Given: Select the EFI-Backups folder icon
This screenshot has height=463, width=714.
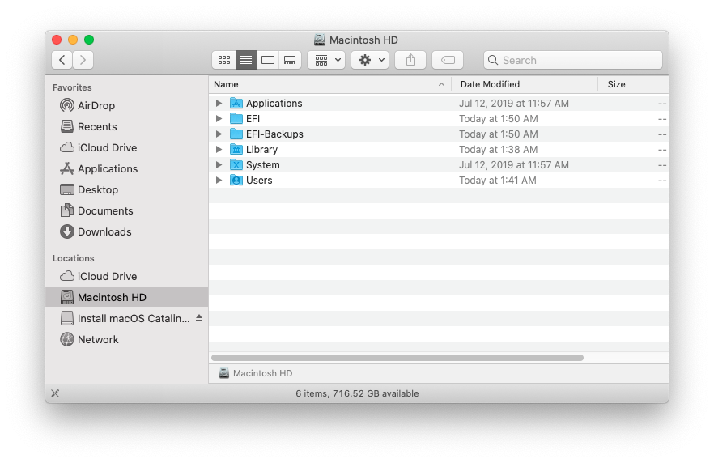Looking at the screenshot, I should (x=236, y=134).
